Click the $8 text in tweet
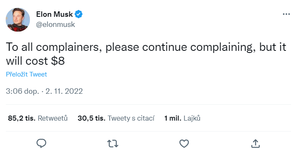Viewport: 299px width, 153px height. [58, 61]
